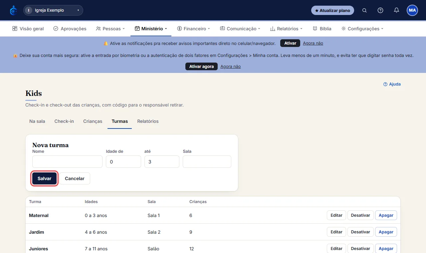Edit the Maternal turma

point(336,215)
